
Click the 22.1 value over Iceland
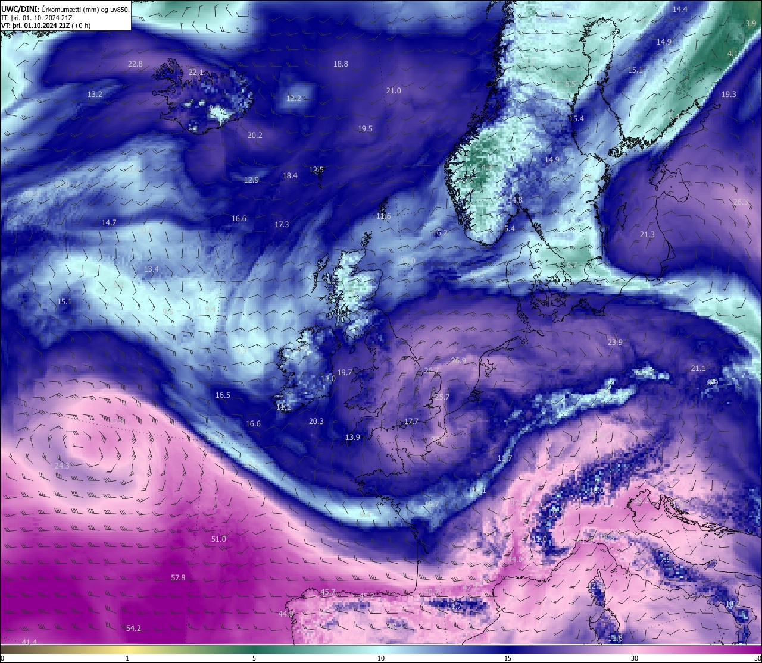pyautogui.click(x=196, y=72)
